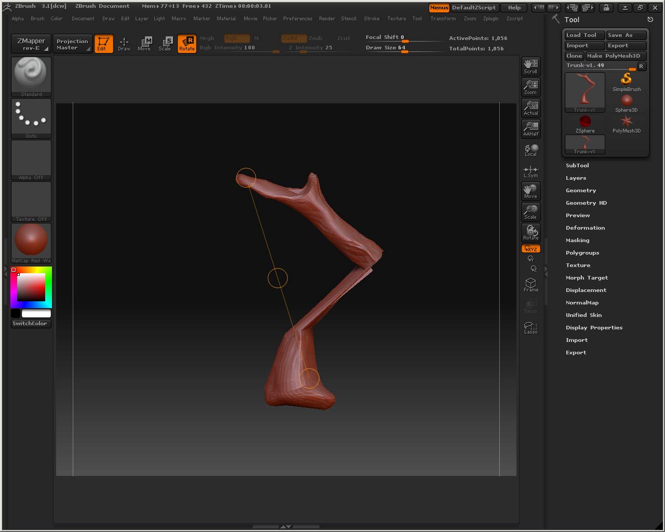Open the Transform menu
Viewport: 665px width, 532px height.
tap(443, 19)
